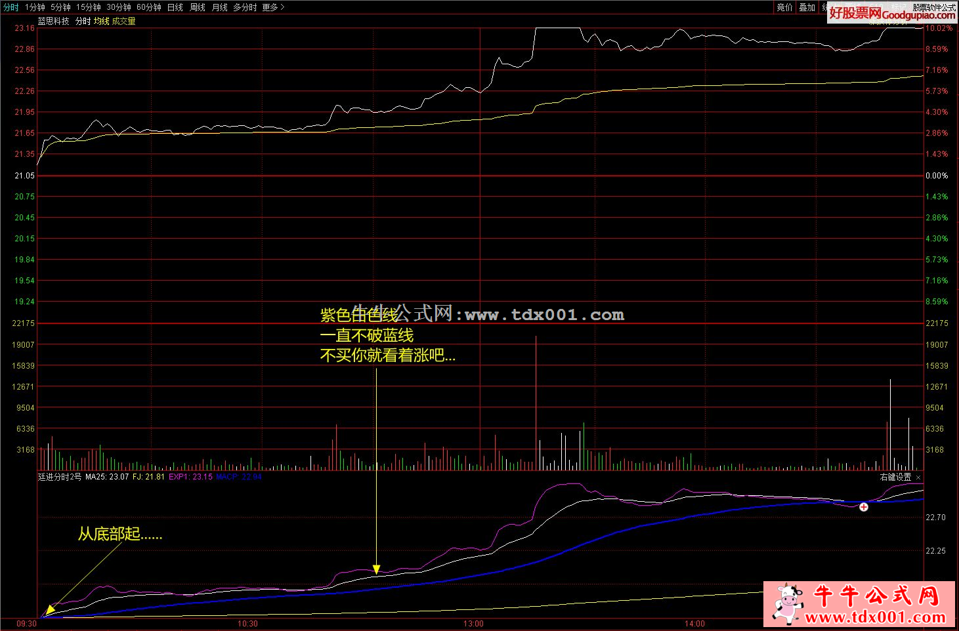The width and height of the screenshot is (959, 631).
Task: Click the 13:00 time axis label
Action: pos(473,624)
